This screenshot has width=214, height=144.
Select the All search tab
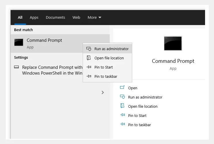tap(20, 18)
